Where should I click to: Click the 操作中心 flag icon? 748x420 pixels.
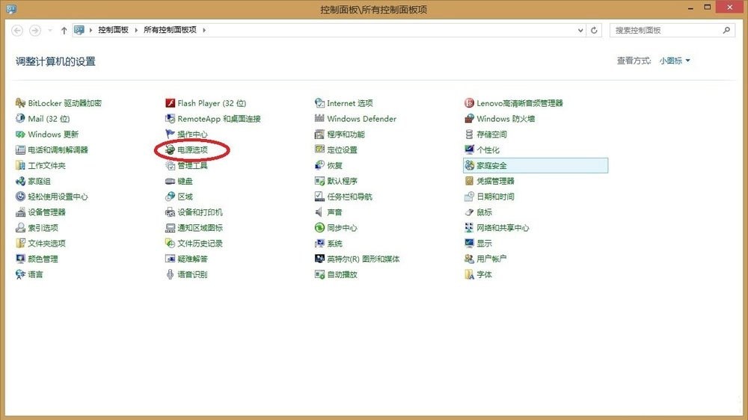[170, 134]
